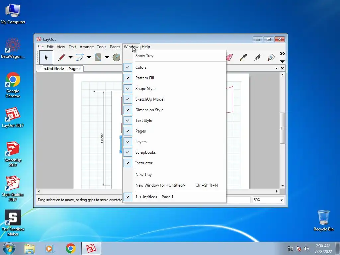Screen dimensions: 340x255
Task: Select the Rectangle tool
Action: click(x=98, y=57)
